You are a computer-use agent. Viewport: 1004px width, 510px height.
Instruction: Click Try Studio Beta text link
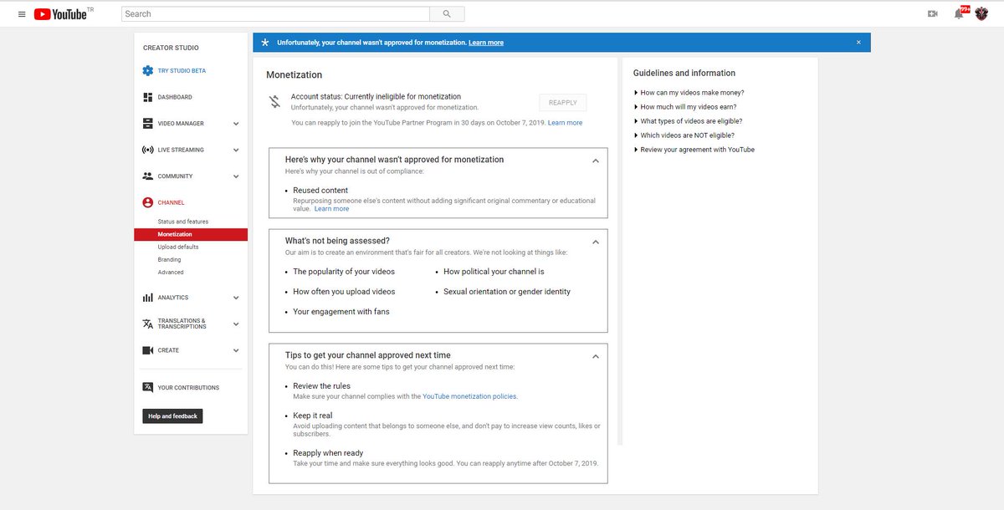(182, 71)
